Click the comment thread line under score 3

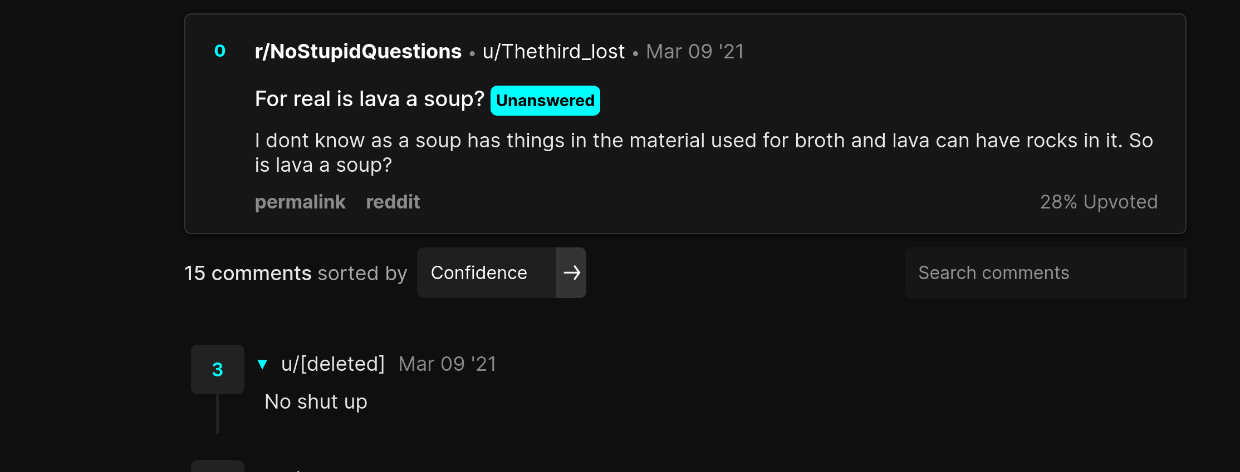217,414
